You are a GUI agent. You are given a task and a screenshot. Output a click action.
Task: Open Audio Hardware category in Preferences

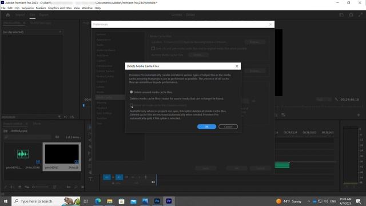(106, 50)
